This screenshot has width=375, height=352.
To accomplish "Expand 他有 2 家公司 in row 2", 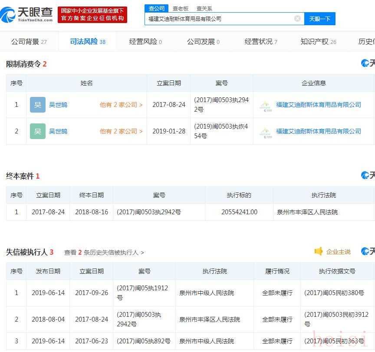I will coord(121,131).
